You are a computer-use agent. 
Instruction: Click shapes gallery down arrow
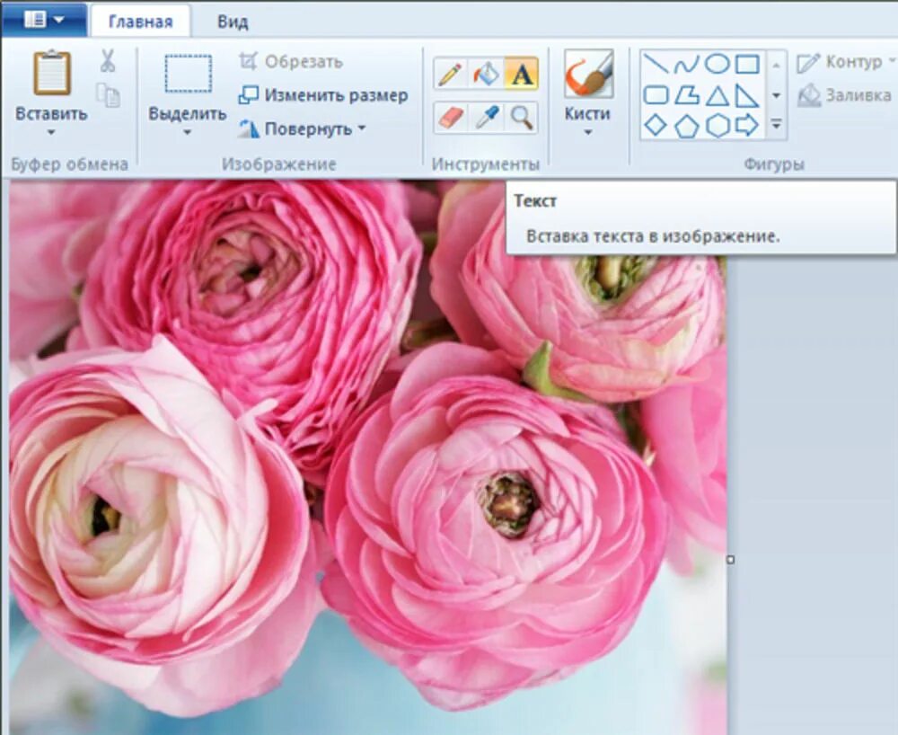point(776,94)
